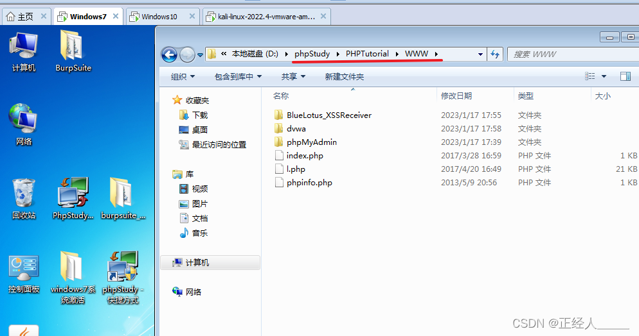This screenshot has width=639, height=336.
Task: Open the 计算机 desktop icon
Action: click(x=24, y=52)
